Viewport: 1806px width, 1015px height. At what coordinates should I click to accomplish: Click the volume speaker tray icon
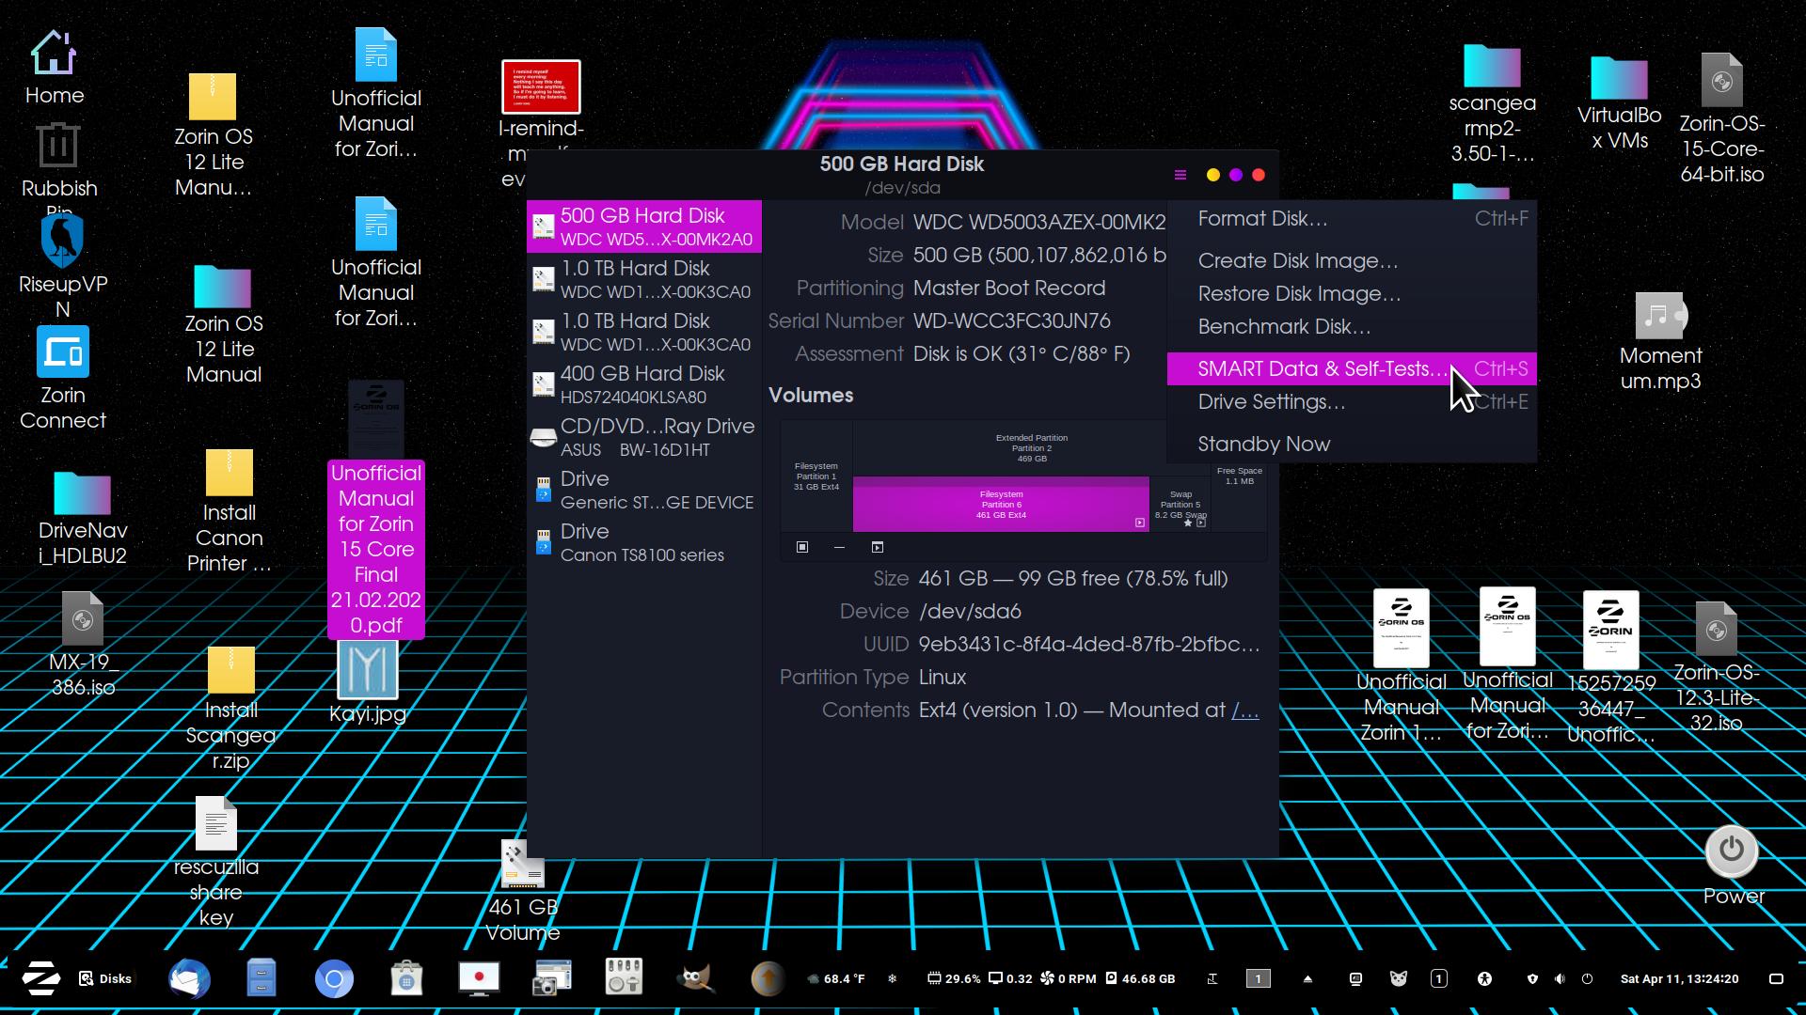pos(1560,978)
